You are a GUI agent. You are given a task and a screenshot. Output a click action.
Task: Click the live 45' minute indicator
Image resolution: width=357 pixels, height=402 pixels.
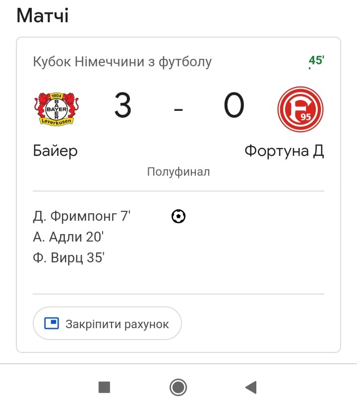(x=316, y=61)
